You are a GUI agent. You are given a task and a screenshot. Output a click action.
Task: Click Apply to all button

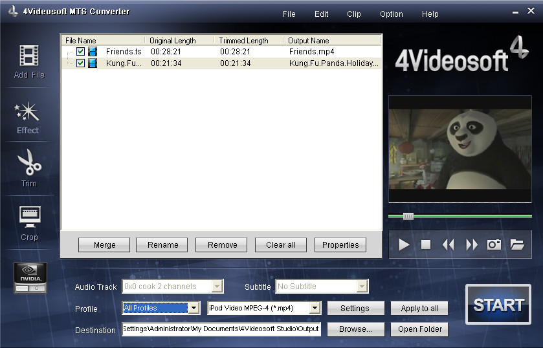[x=419, y=308]
